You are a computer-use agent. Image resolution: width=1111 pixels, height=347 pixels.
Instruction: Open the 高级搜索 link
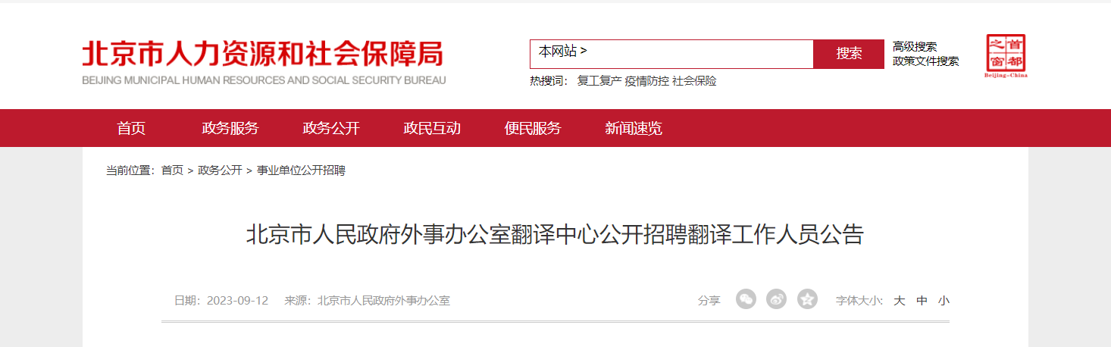click(x=915, y=47)
